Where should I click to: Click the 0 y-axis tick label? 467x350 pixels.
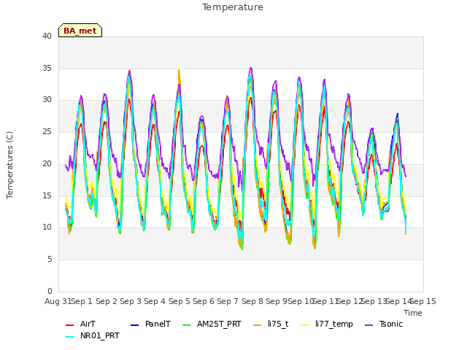(50, 291)
